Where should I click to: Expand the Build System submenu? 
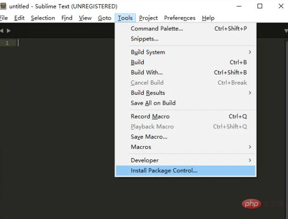coord(186,52)
